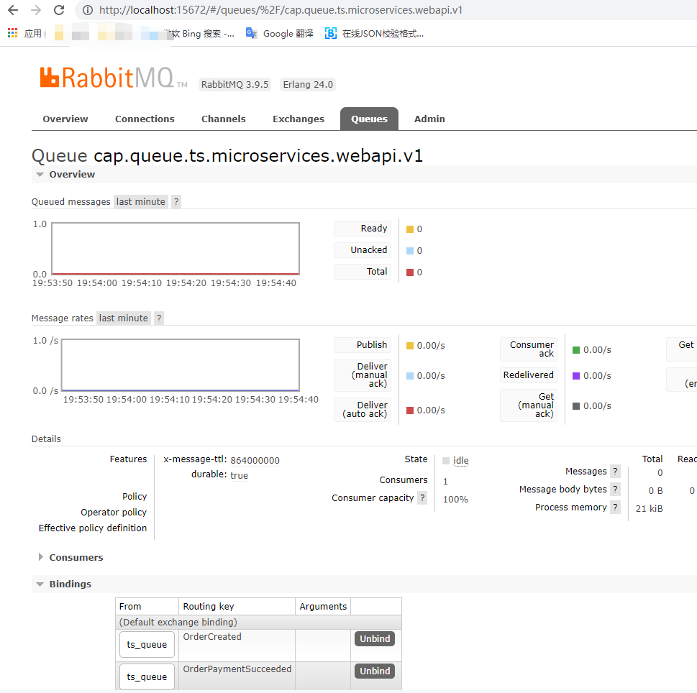Click the Process memory value 21 kiB
This screenshot has height=693, width=697.
coord(649,509)
